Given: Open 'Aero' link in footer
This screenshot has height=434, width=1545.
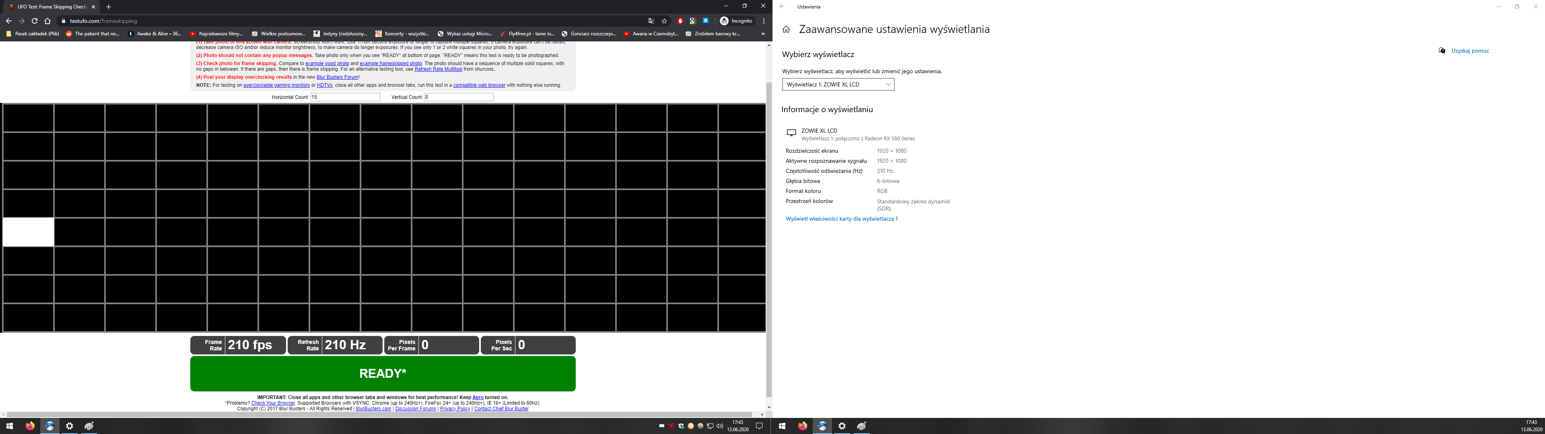Looking at the screenshot, I should (478, 397).
